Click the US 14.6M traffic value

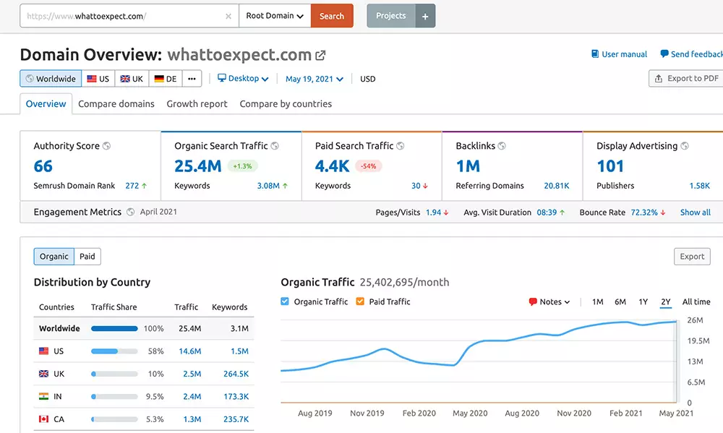point(190,351)
